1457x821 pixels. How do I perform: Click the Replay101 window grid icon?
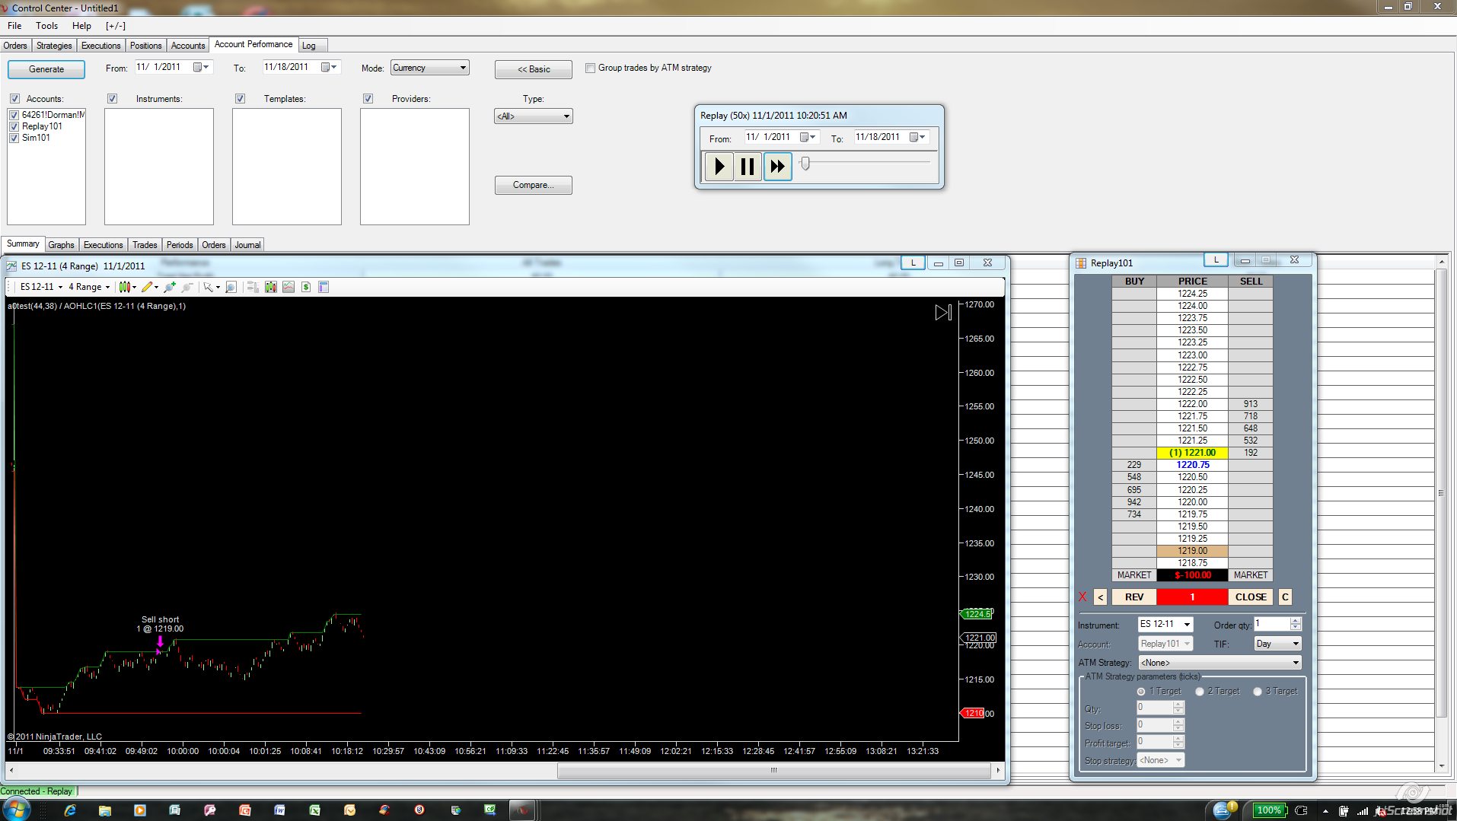tap(1081, 263)
